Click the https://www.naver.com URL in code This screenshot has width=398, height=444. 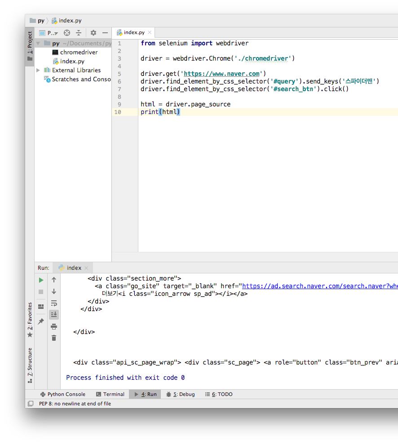221,74
